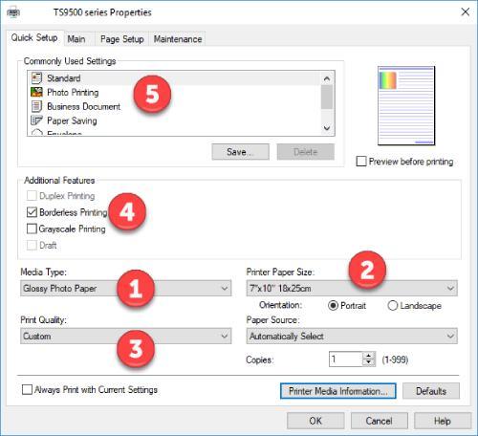Tick Preview before printing

(x=361, y=161)
